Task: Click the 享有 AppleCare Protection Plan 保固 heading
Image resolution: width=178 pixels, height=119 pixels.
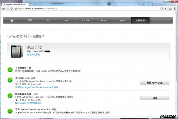Action: [x=36, y=109]
